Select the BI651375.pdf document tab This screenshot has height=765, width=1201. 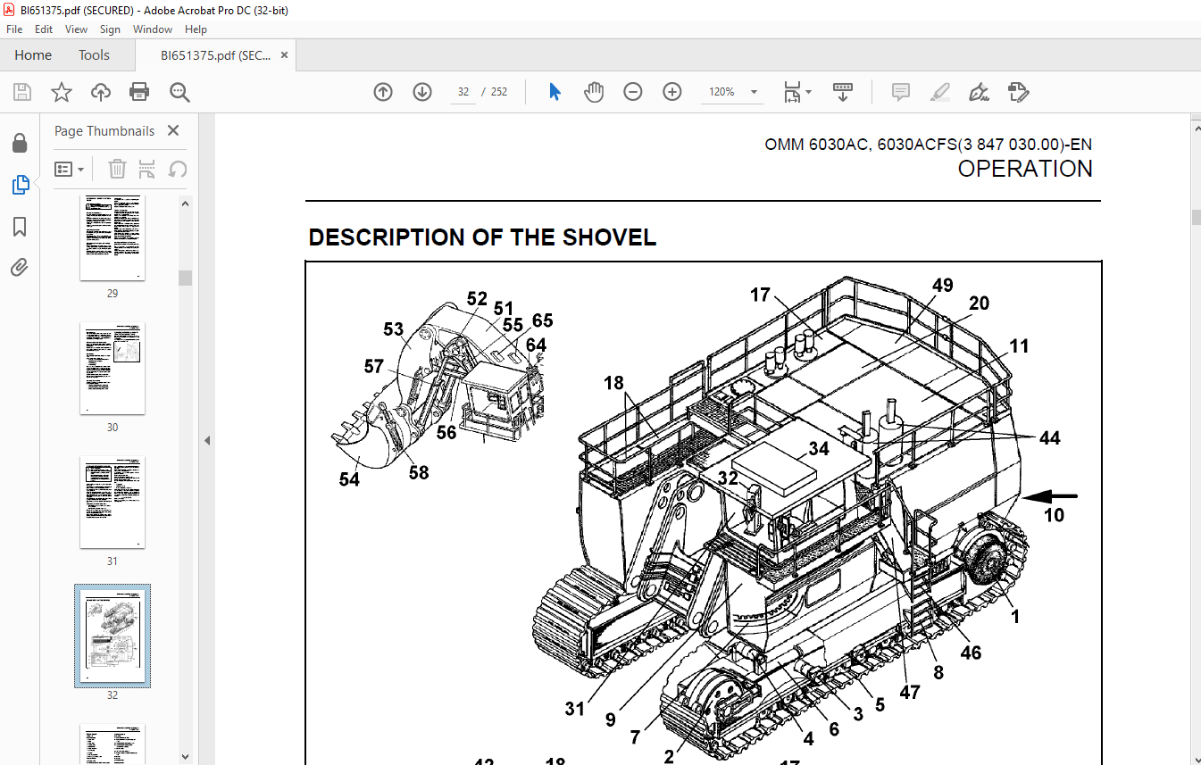coord(215,55)
